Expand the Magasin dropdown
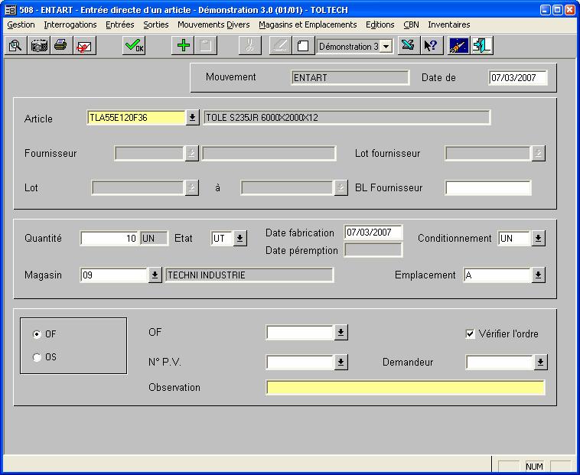The height and width of the screenshot is (475, 580). pos(155,275)
